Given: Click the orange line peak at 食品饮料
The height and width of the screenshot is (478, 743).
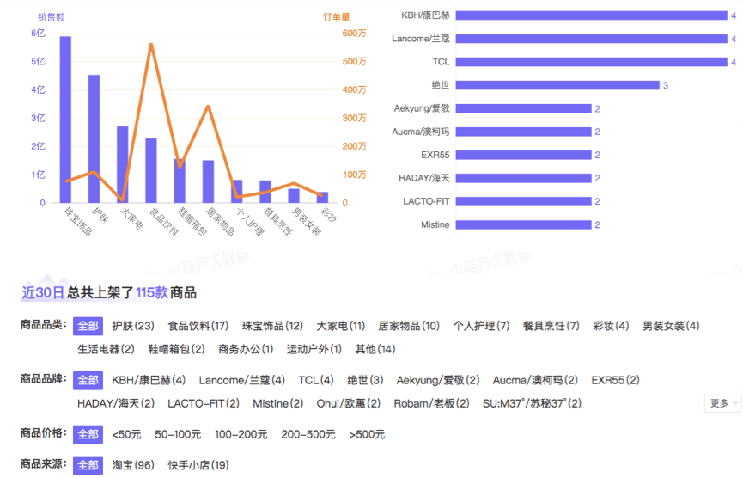Looking at the screenshot, I should [151, 44].
